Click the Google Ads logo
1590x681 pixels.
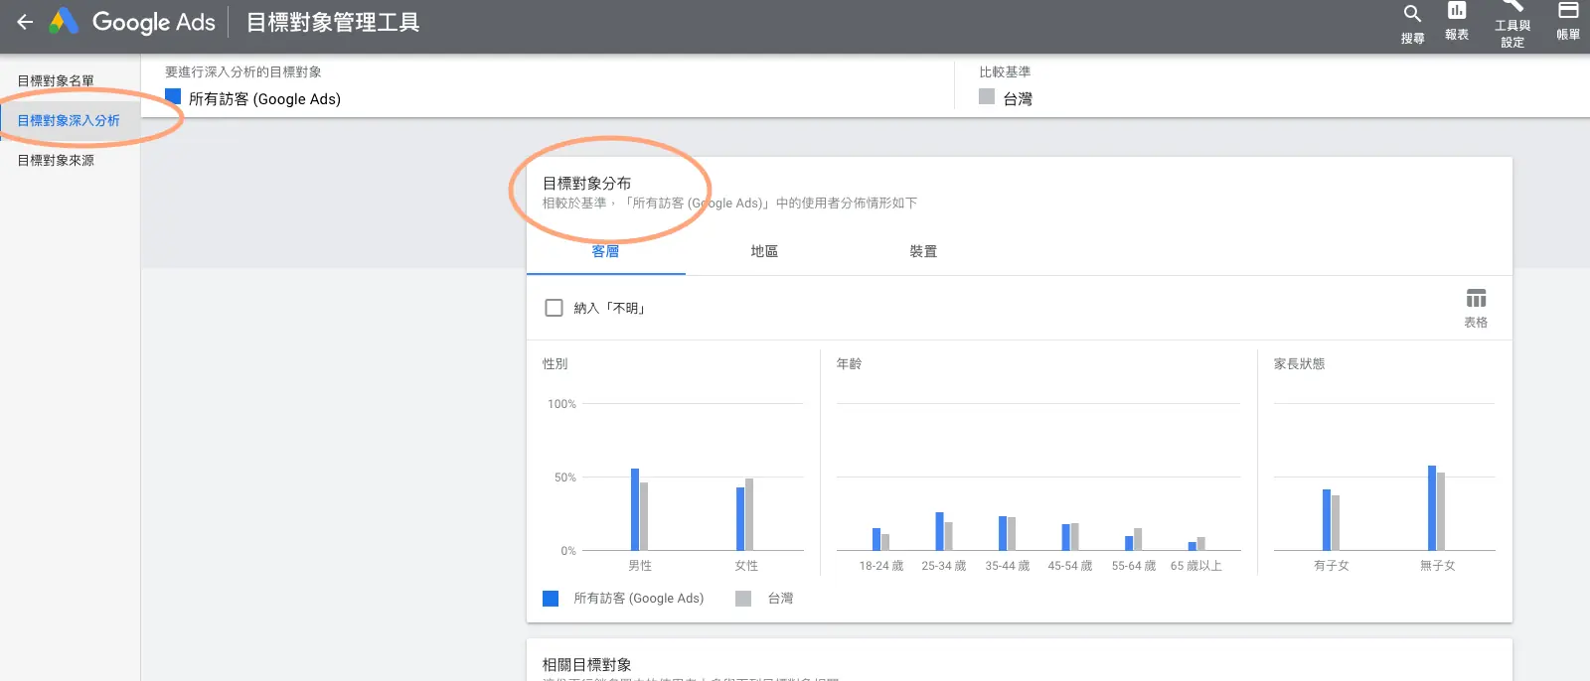132,22
